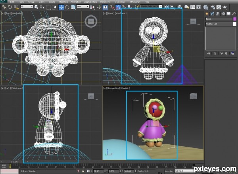Switch to the Create command panel tab
This screenshot has width=238, height=174.
pos(207,14)
